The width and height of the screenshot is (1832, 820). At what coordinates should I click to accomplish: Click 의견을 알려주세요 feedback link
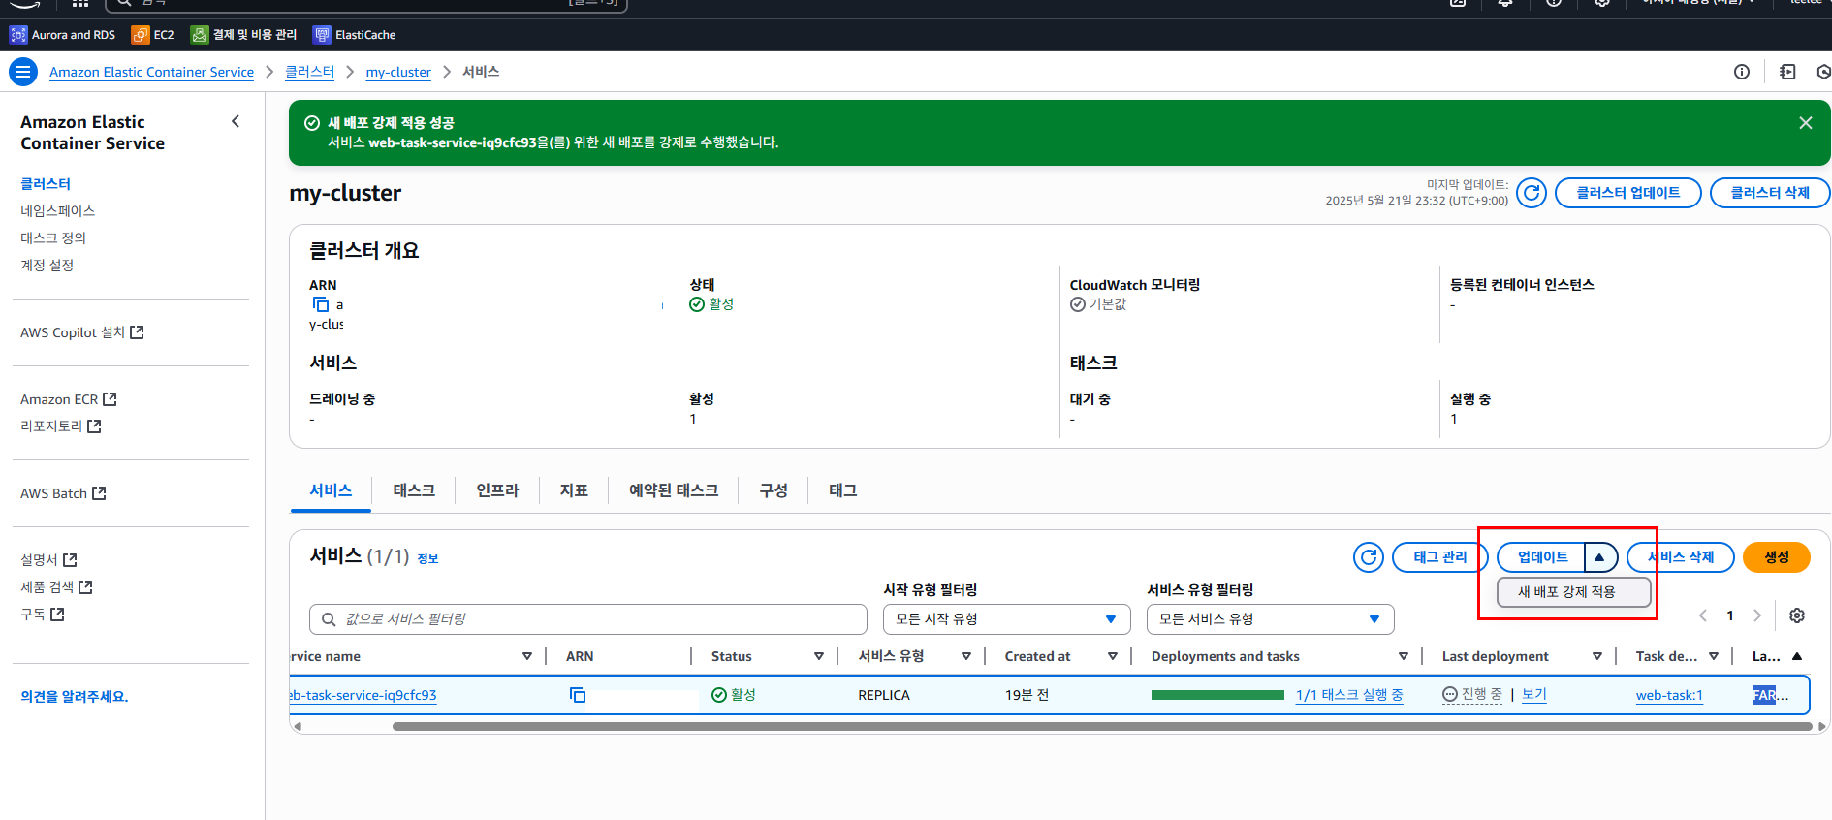point(75,697)
